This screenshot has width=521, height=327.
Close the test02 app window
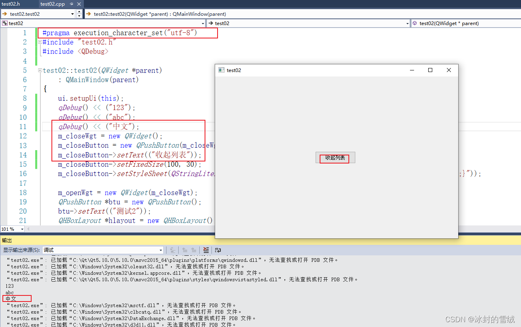[449, 70]
